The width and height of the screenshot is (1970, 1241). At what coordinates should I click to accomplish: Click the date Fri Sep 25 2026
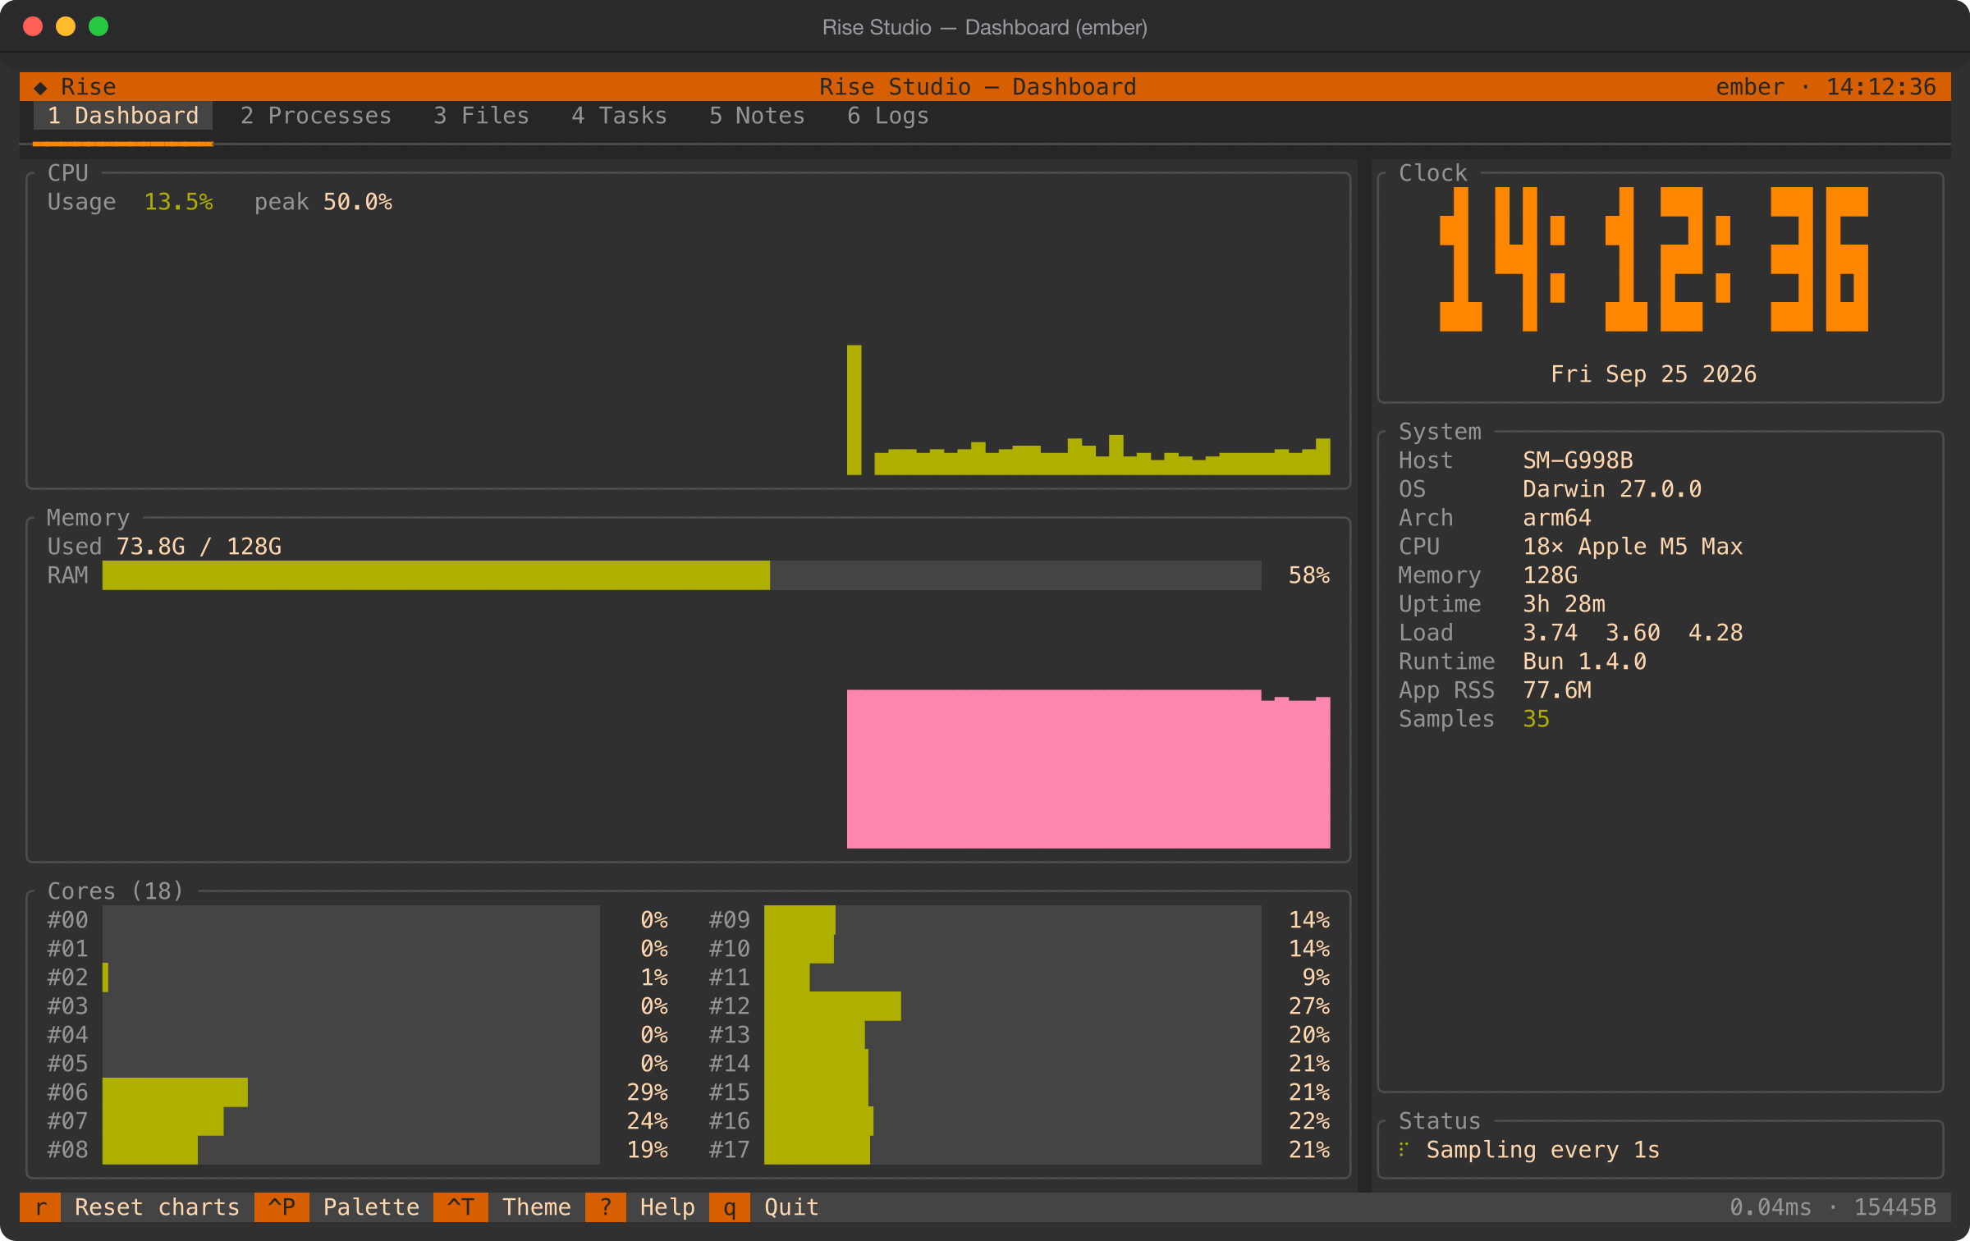pos(1654,374)
